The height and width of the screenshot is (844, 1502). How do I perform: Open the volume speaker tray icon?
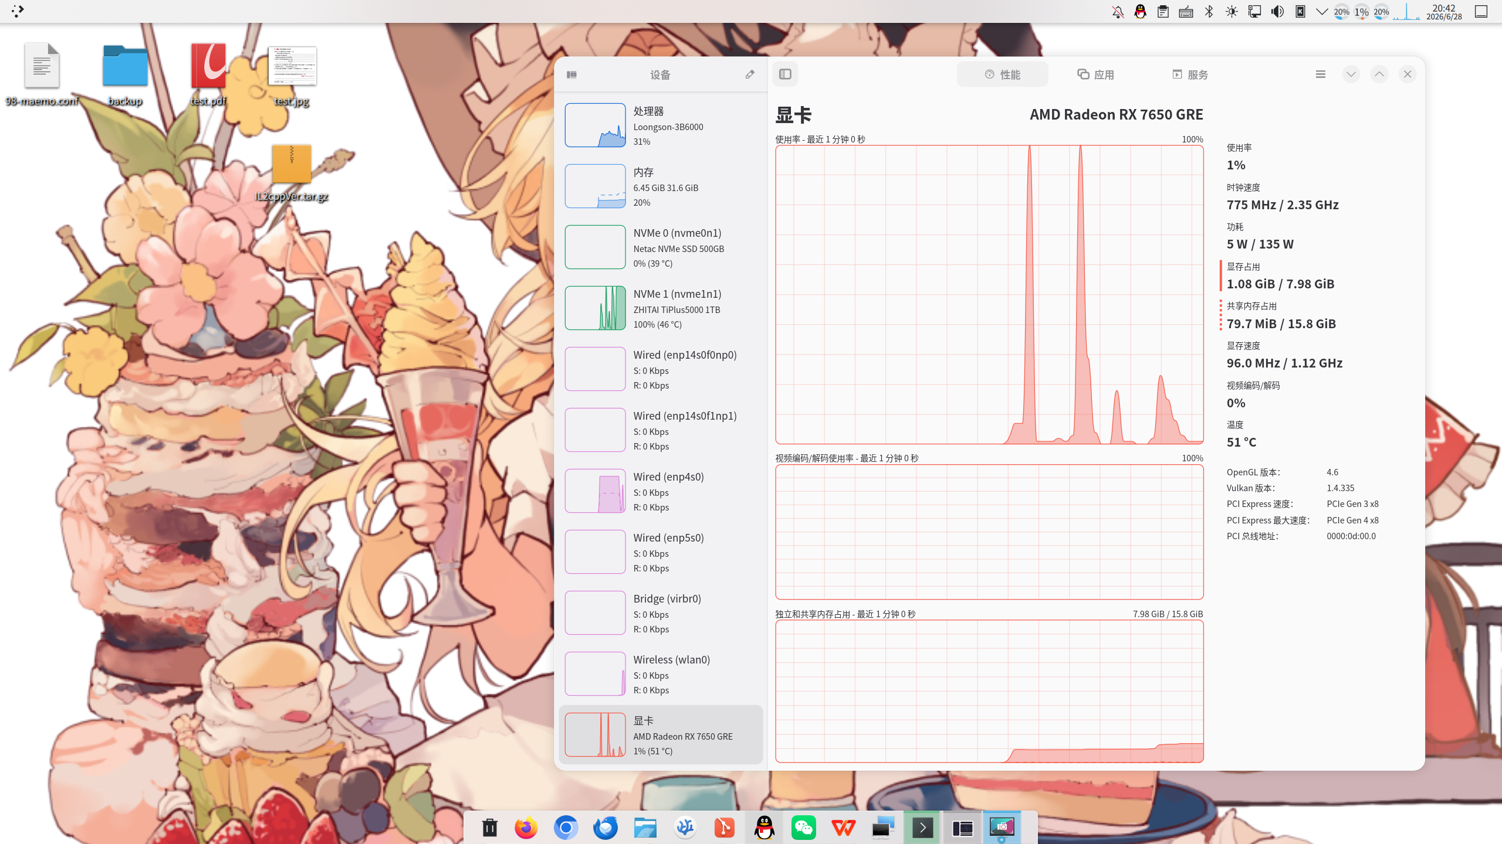(x=1277, y=12)
